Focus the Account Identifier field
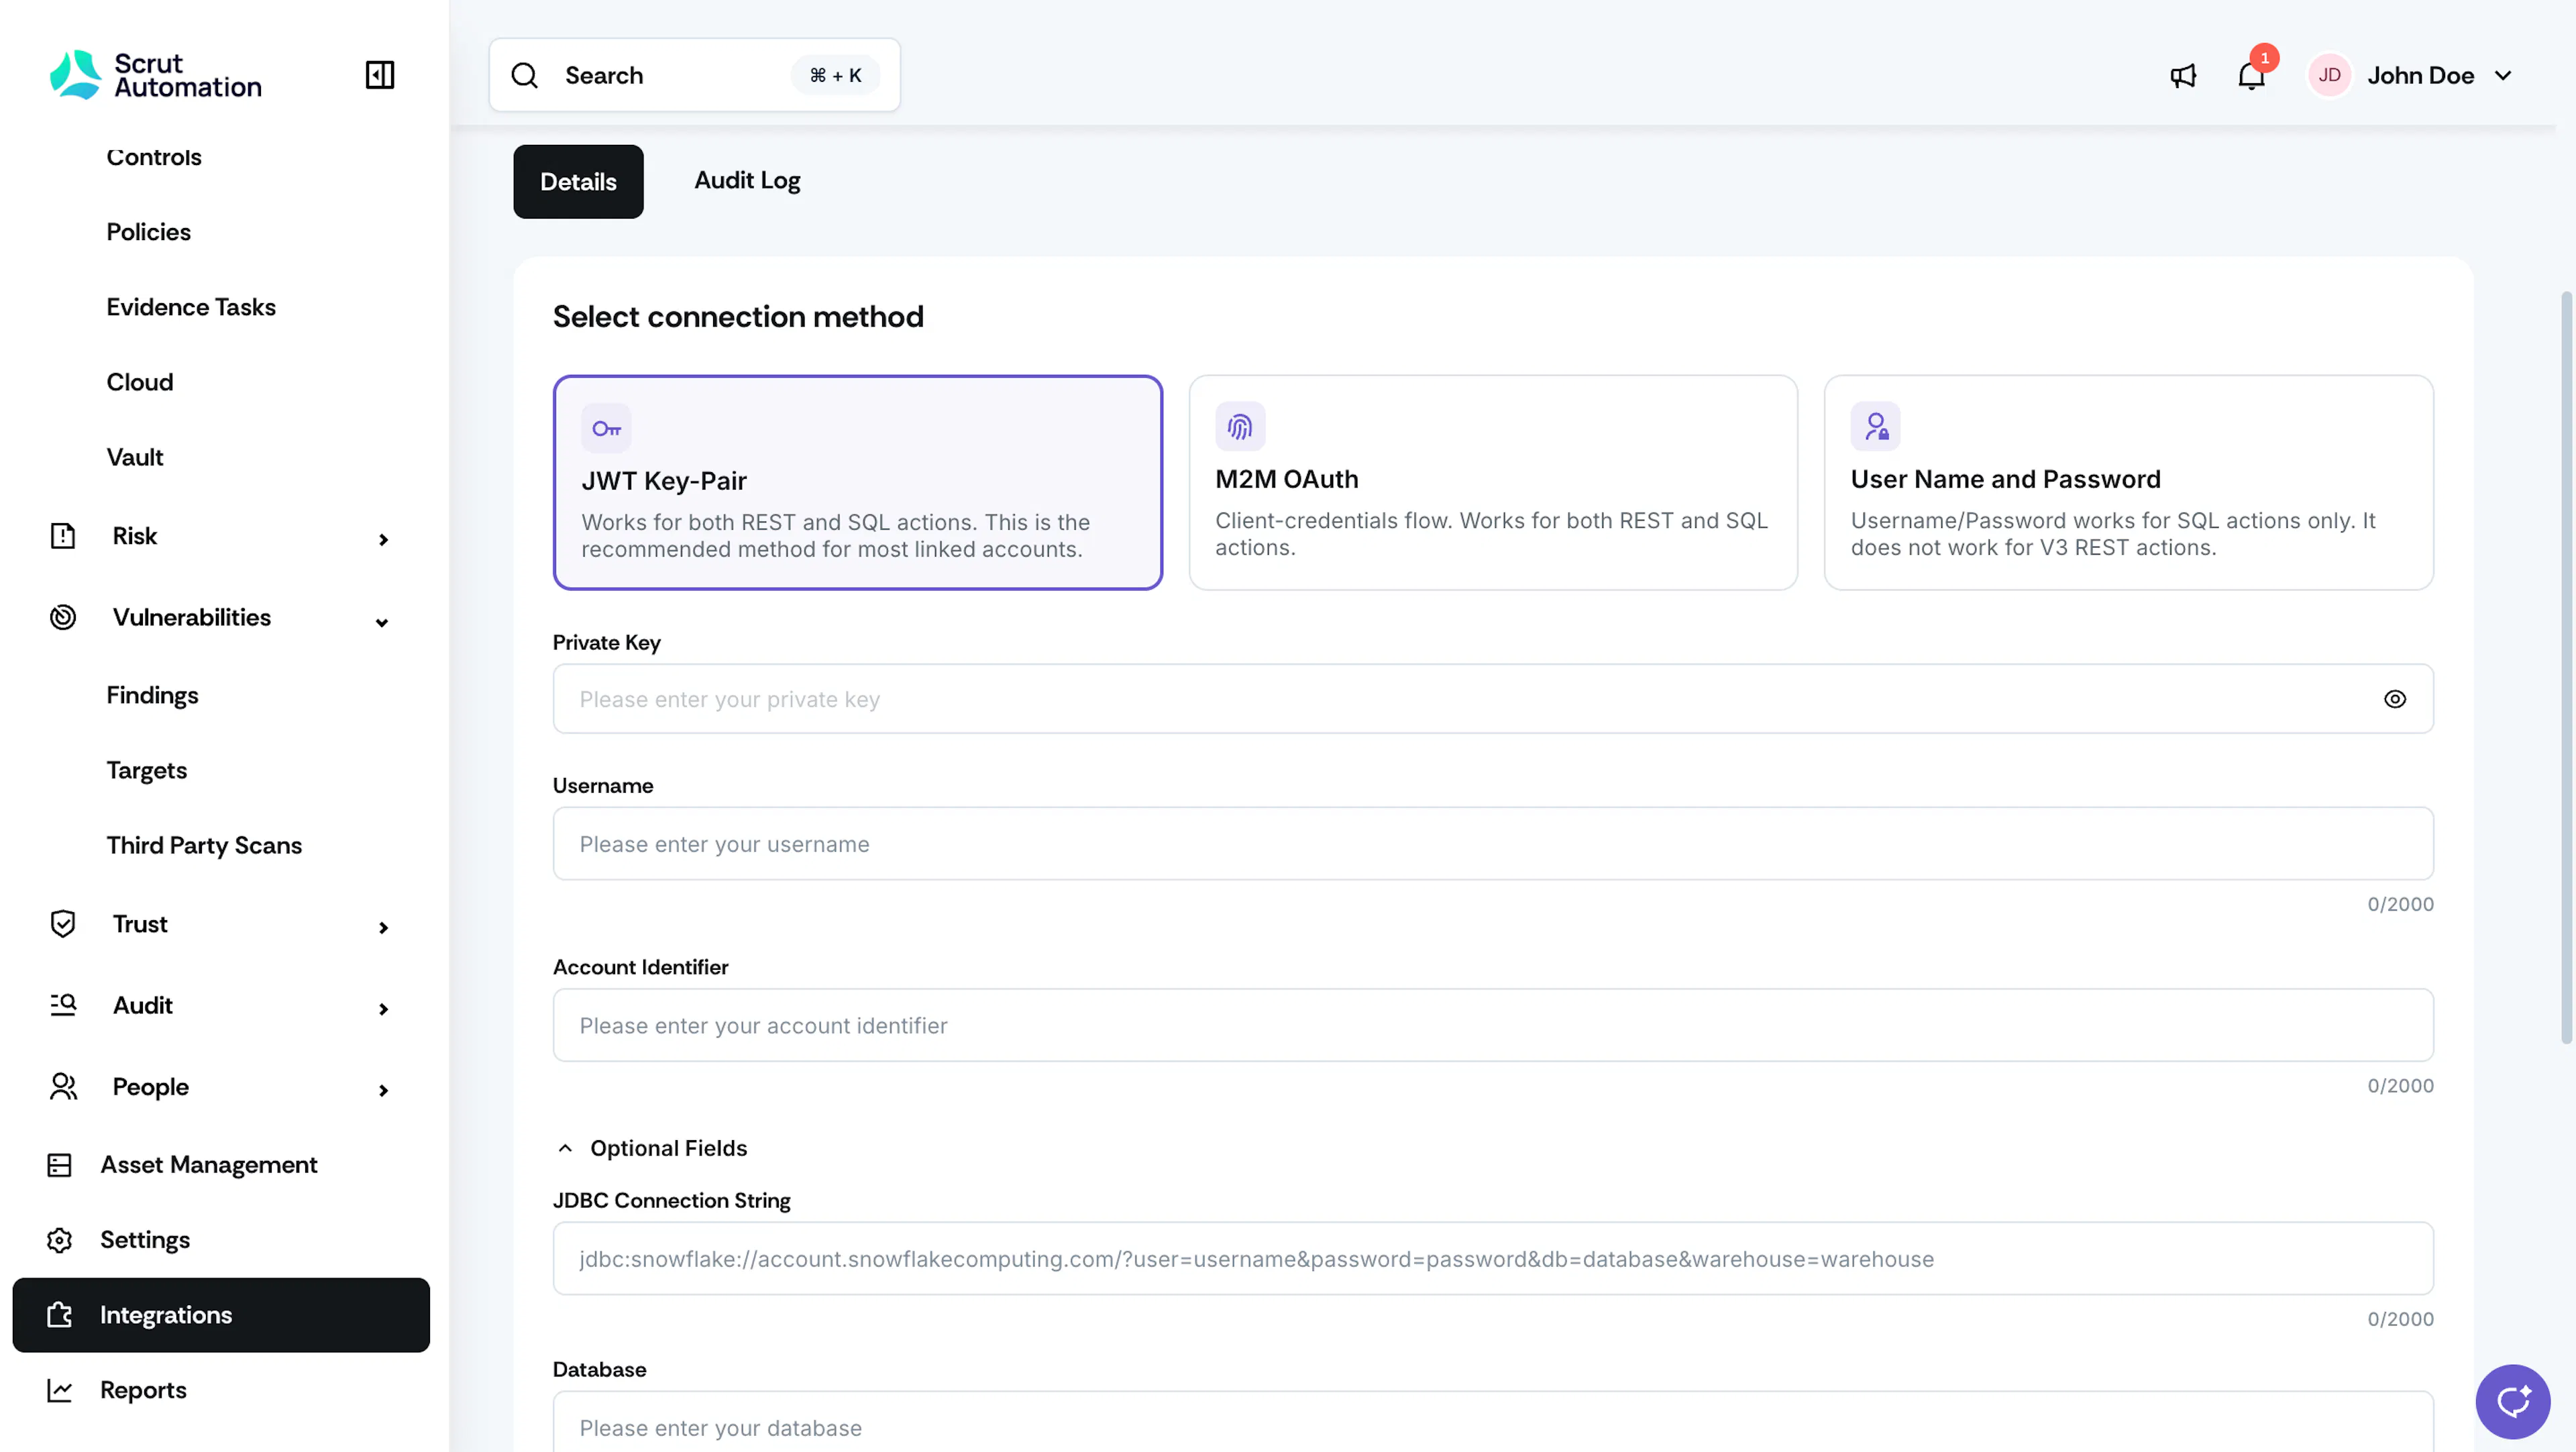2576x1452 pixels. pos(1493,1025)
